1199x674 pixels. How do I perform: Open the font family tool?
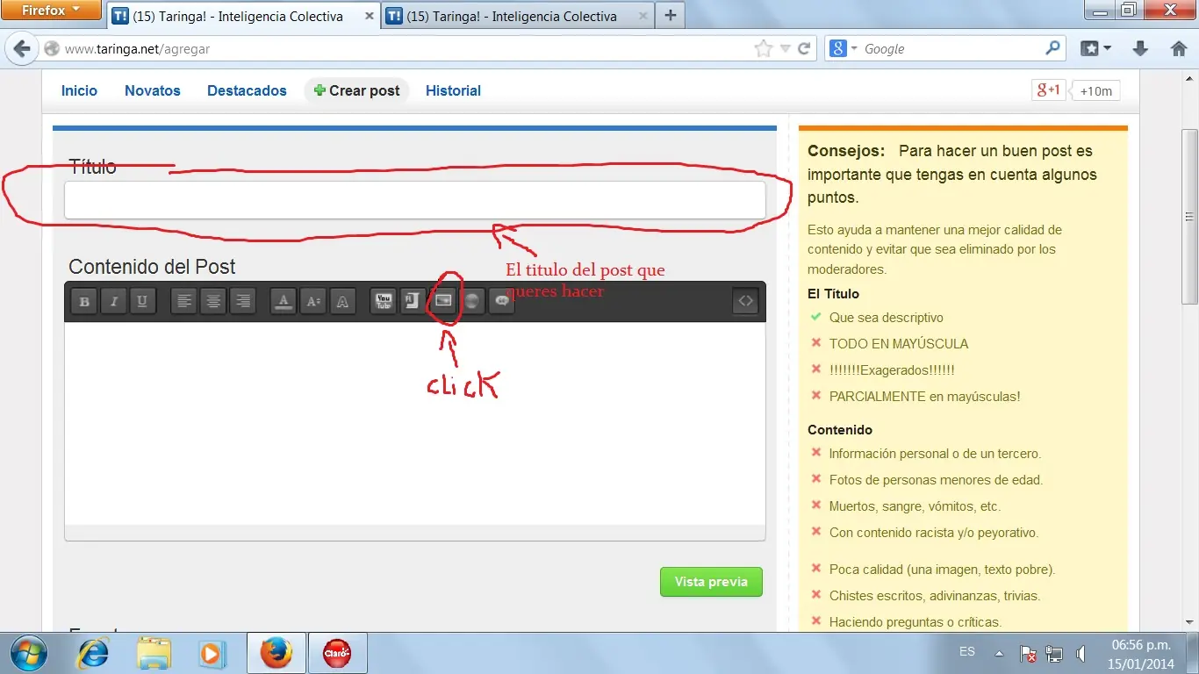pos(341,302)
